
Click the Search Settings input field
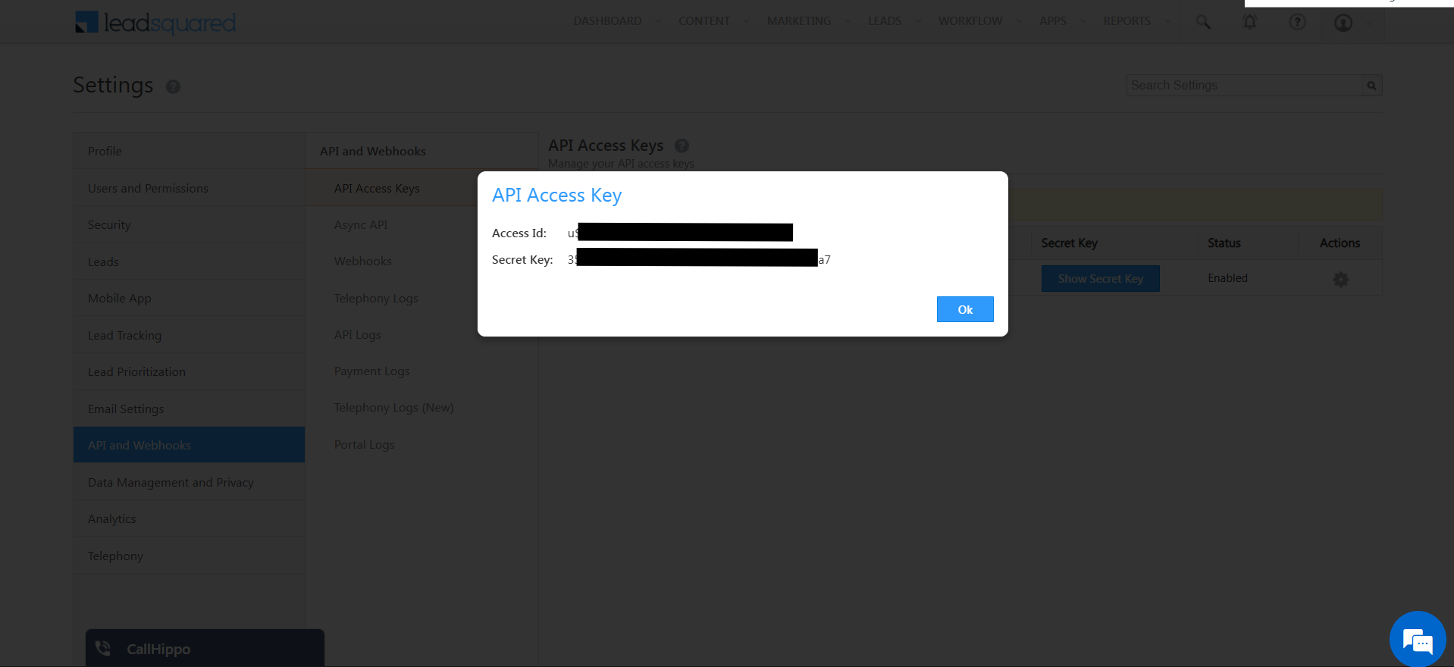[1244, 86]
